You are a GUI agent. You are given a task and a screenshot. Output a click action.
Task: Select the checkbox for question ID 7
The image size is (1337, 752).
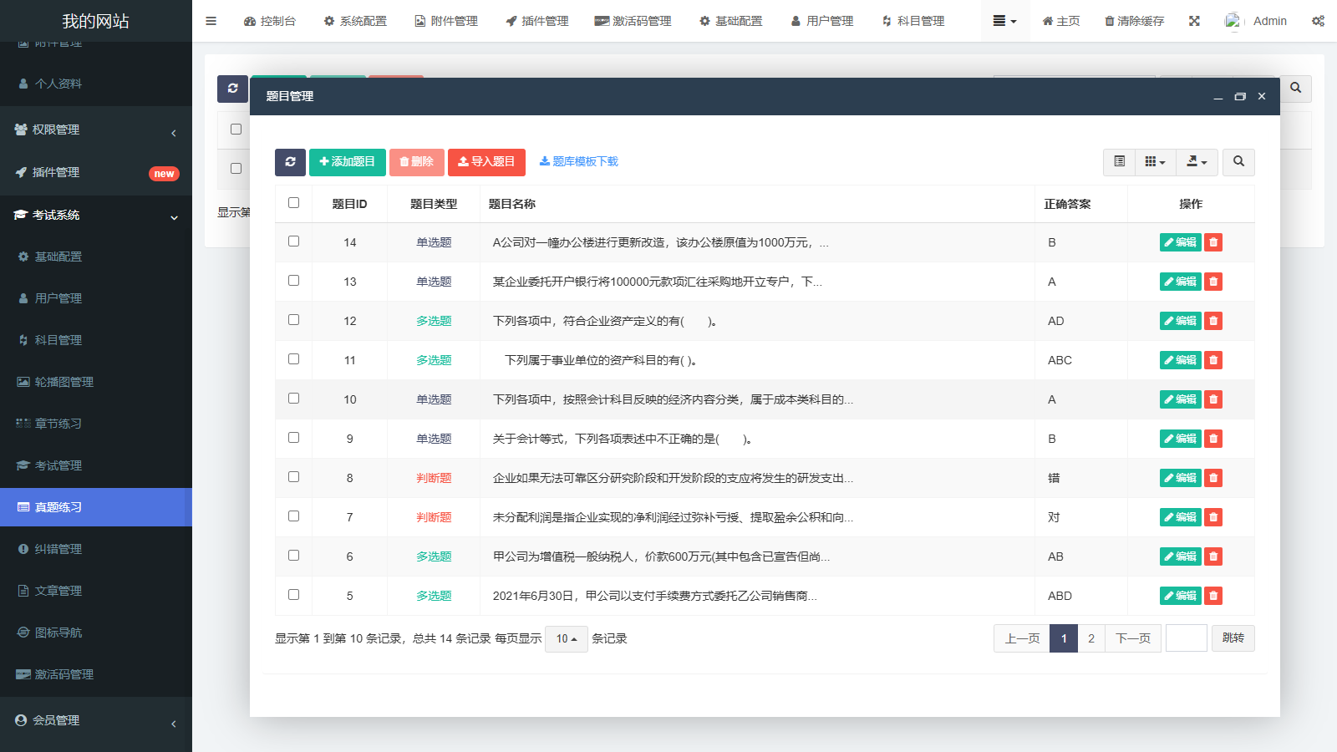[293, 516]
